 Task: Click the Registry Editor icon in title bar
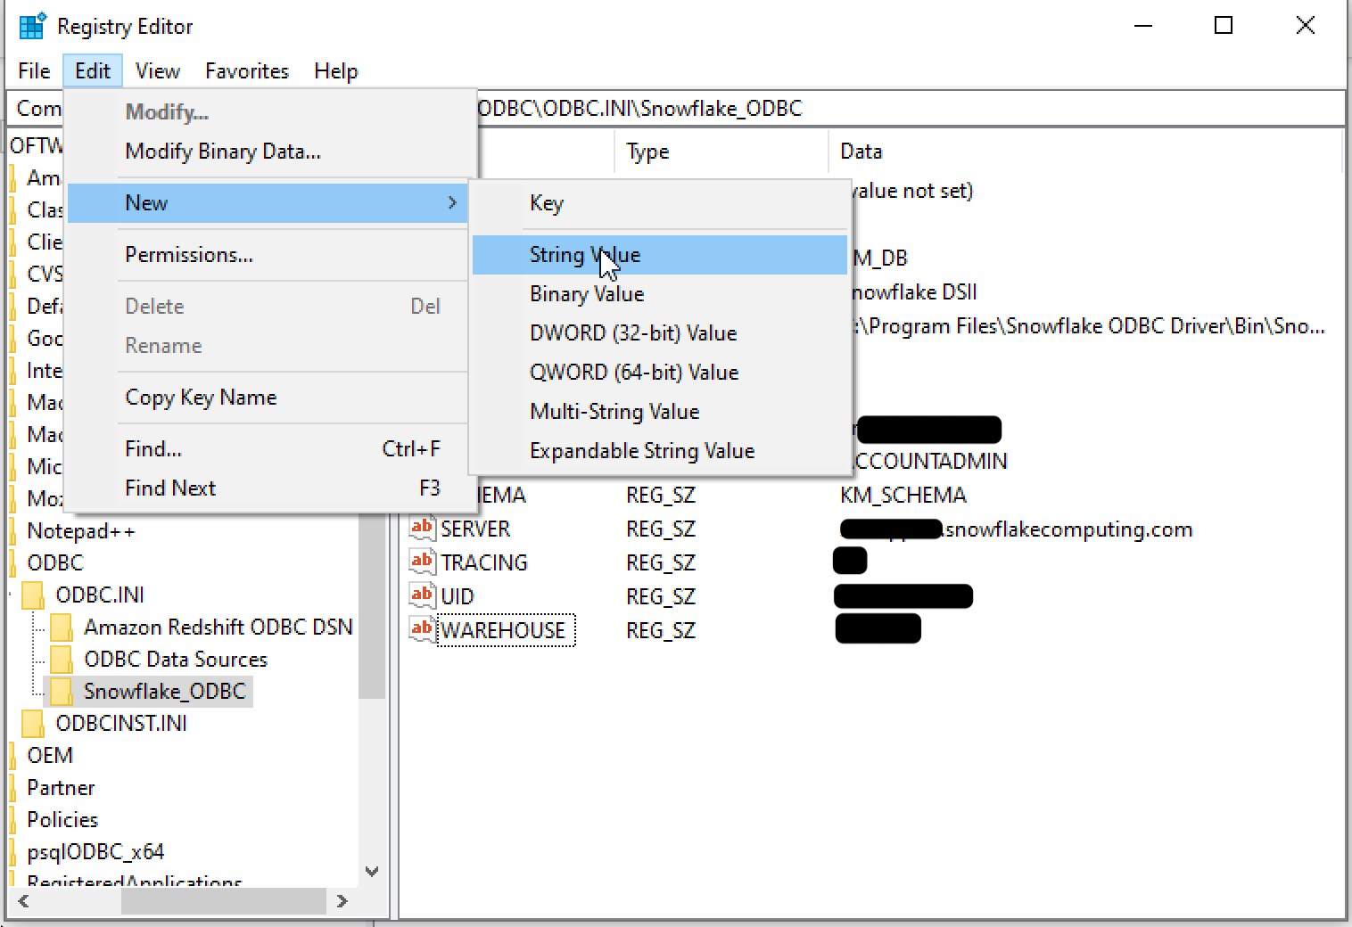point(32,26)
